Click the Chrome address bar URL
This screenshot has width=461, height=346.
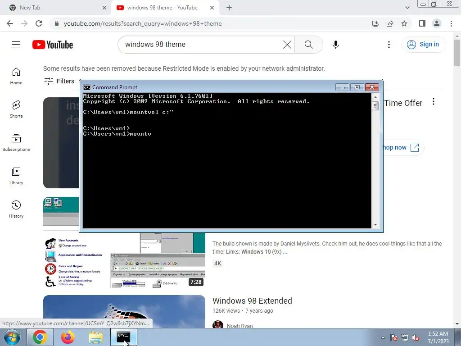(143, 23)
